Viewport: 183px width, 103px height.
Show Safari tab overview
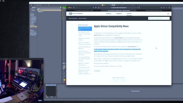coord(169,8)
